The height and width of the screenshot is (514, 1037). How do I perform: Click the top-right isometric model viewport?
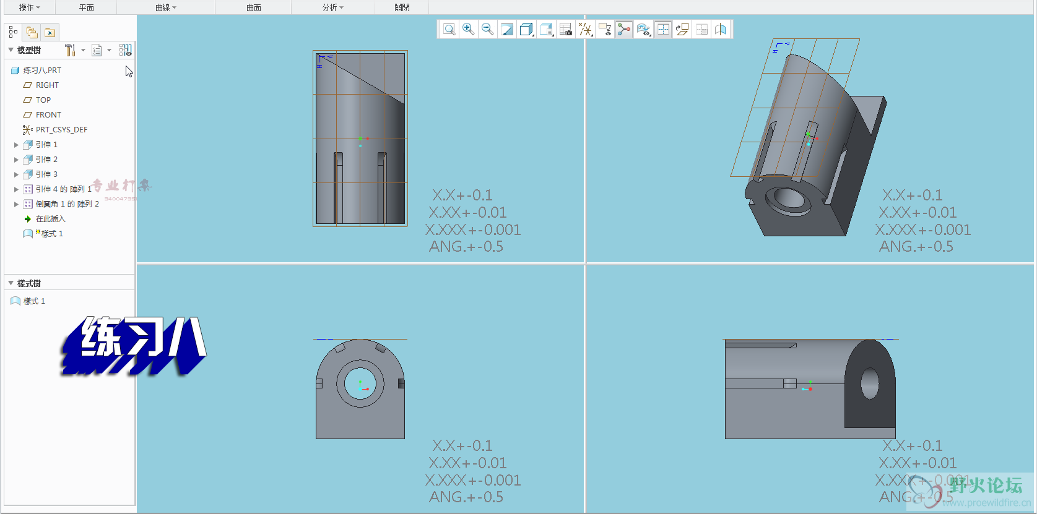coord(809,137)
